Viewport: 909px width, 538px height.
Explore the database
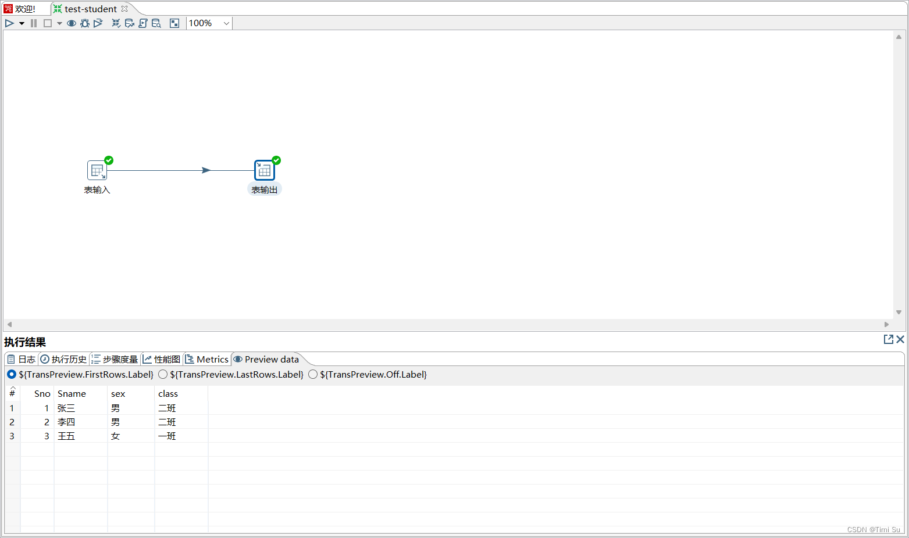(156, 23)
